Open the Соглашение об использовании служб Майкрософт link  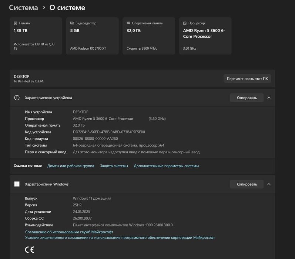69,232
